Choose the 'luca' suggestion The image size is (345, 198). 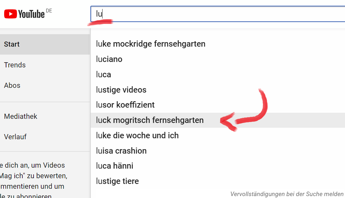[103, 74]
